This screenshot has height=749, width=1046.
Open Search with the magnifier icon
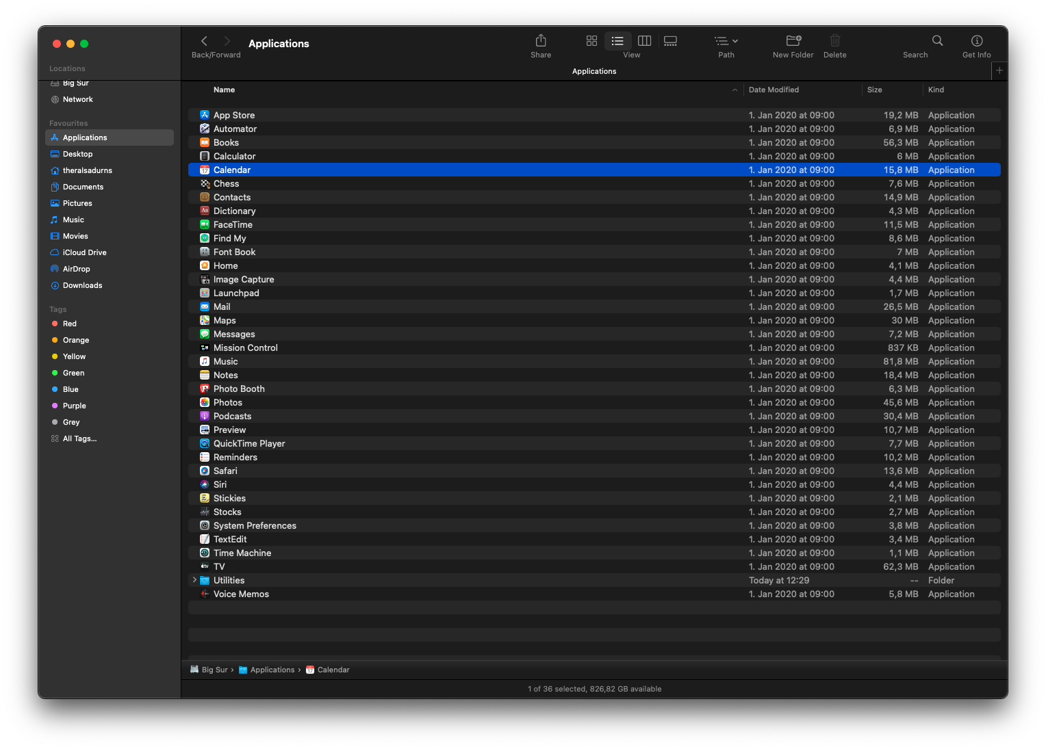point(938,41)
